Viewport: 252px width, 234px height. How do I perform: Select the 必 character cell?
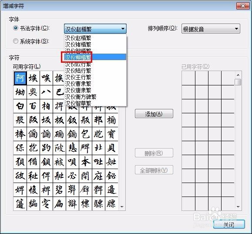(x=72, y=176)
